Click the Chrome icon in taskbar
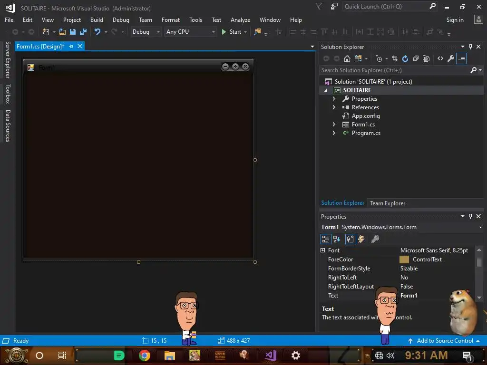The image size is (487, 365). [x=145, y=355]
